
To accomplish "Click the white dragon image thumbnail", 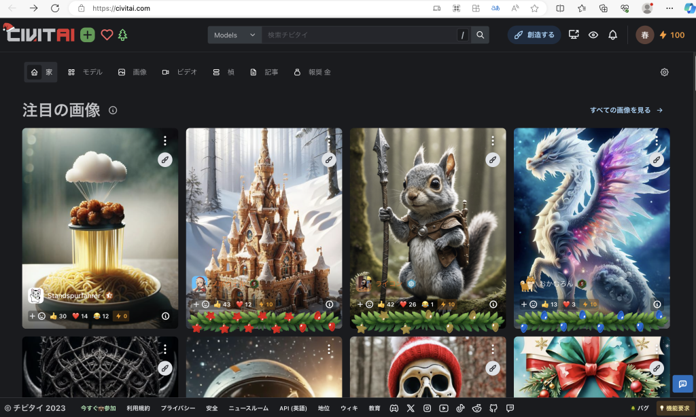I will (591, 217).
